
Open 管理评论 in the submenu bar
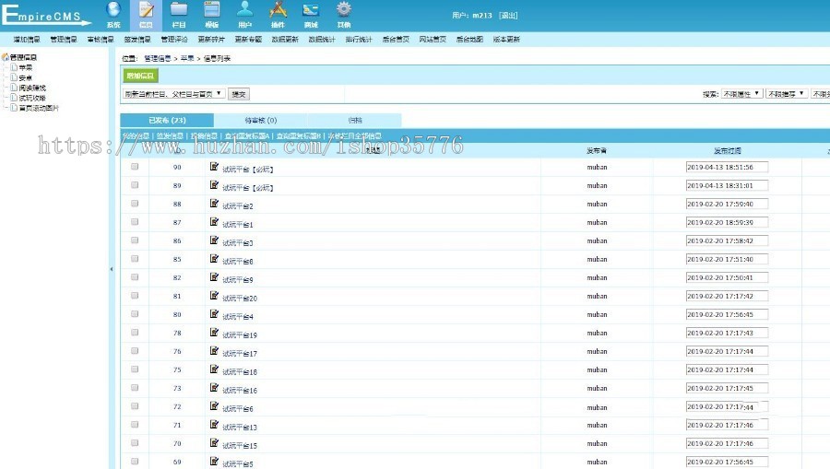pyautogui.click(x=174, y=39)
